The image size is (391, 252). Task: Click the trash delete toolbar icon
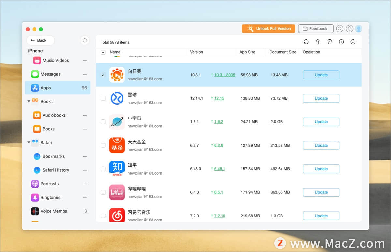[330, 42]
